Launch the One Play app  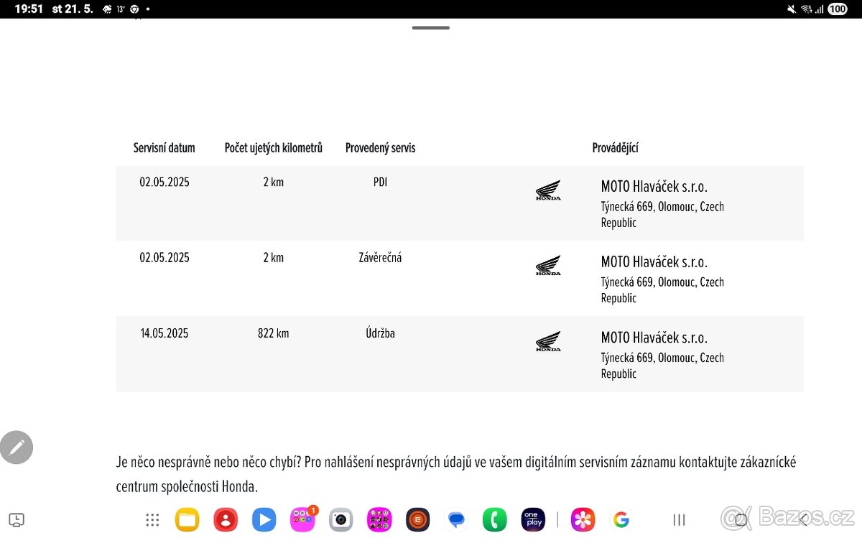coord(533,519)
